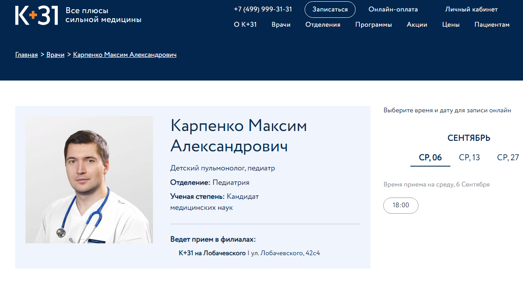The width and height of the screenshot is (523, 284).
Task: Pick the 18:00 appointment time slot
Action: (x=401, y=205)
